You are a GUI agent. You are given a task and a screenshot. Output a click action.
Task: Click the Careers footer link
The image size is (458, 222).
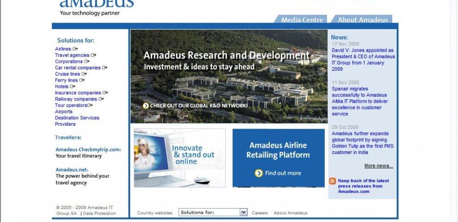click(x=260, y=213)
